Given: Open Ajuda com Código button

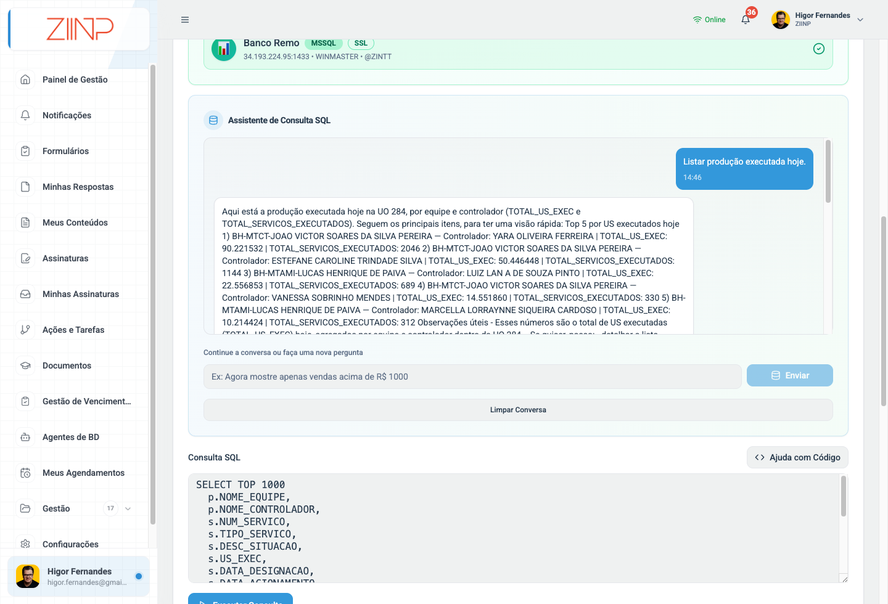Looking at the screenshot, I should pyautogui.click(x=797, y=457).
